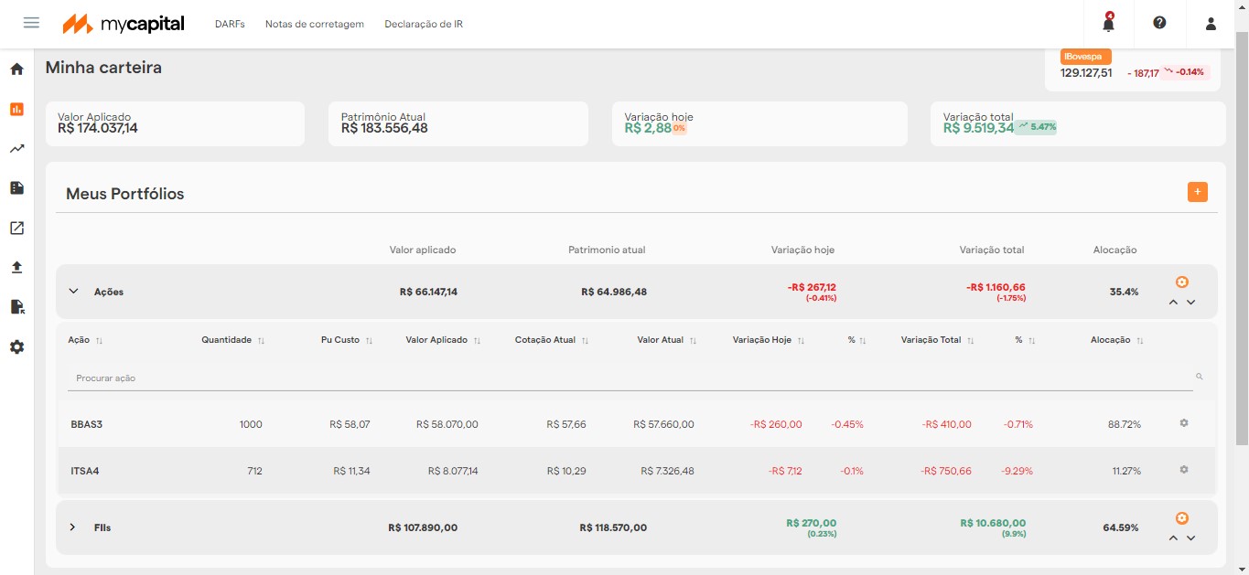This screenshot has height=575, width=1249.
Task: Open the settings gear icon in the sidebar
Action: 16,346
